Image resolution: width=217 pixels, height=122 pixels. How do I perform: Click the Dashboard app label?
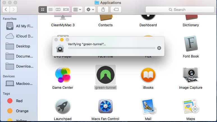point(148,25)
